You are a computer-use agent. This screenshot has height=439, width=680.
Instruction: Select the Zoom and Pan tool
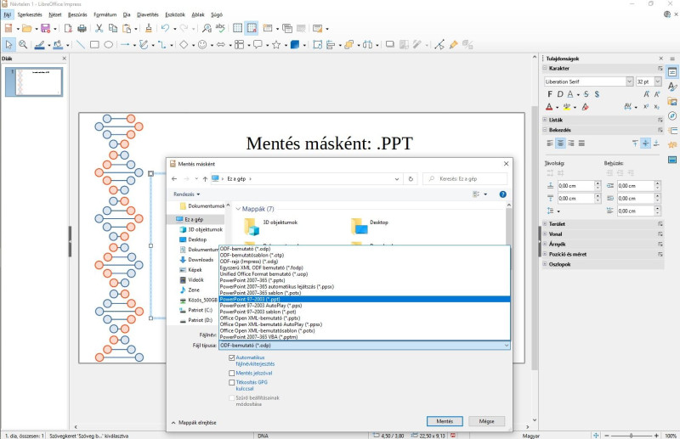pos(23,45)
